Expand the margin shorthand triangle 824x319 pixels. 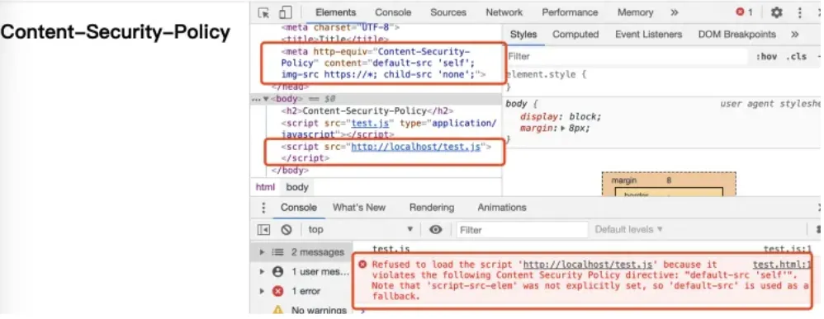click(563, 128)
